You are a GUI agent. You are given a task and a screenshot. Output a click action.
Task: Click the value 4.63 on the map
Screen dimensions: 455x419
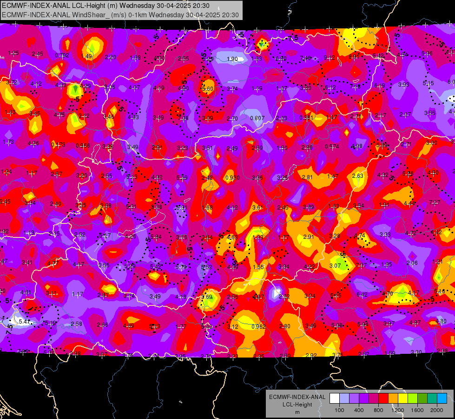(x=232, y=237)
